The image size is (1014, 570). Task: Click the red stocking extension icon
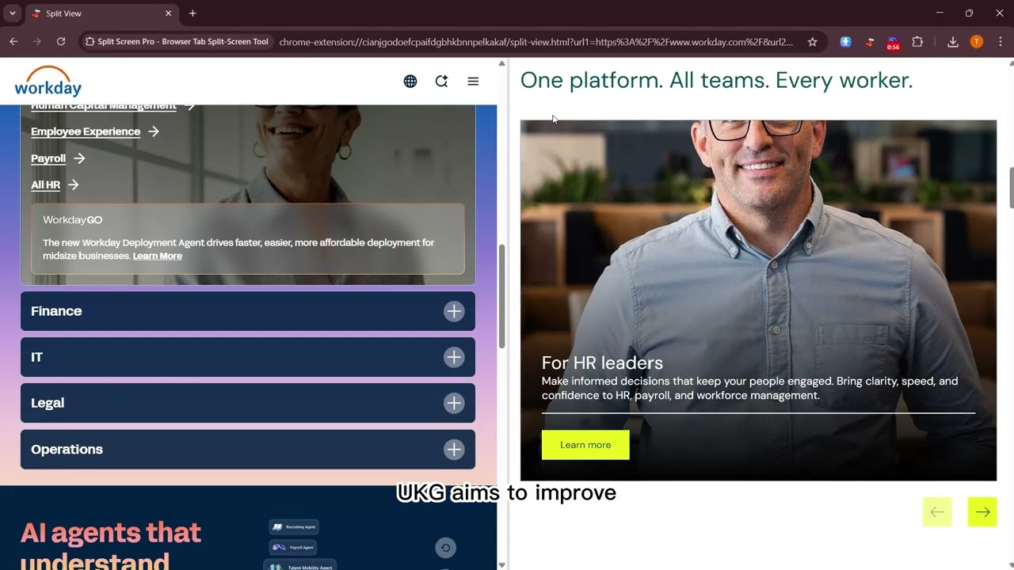870,42
